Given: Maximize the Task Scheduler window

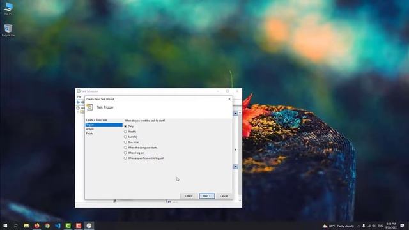Looking at the screenshot, I should coord(228,91).
